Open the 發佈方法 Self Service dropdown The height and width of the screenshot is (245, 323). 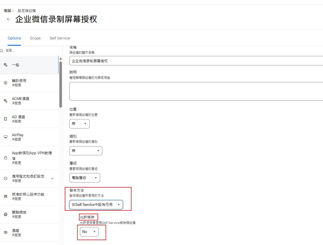click(x=96, y=205)
